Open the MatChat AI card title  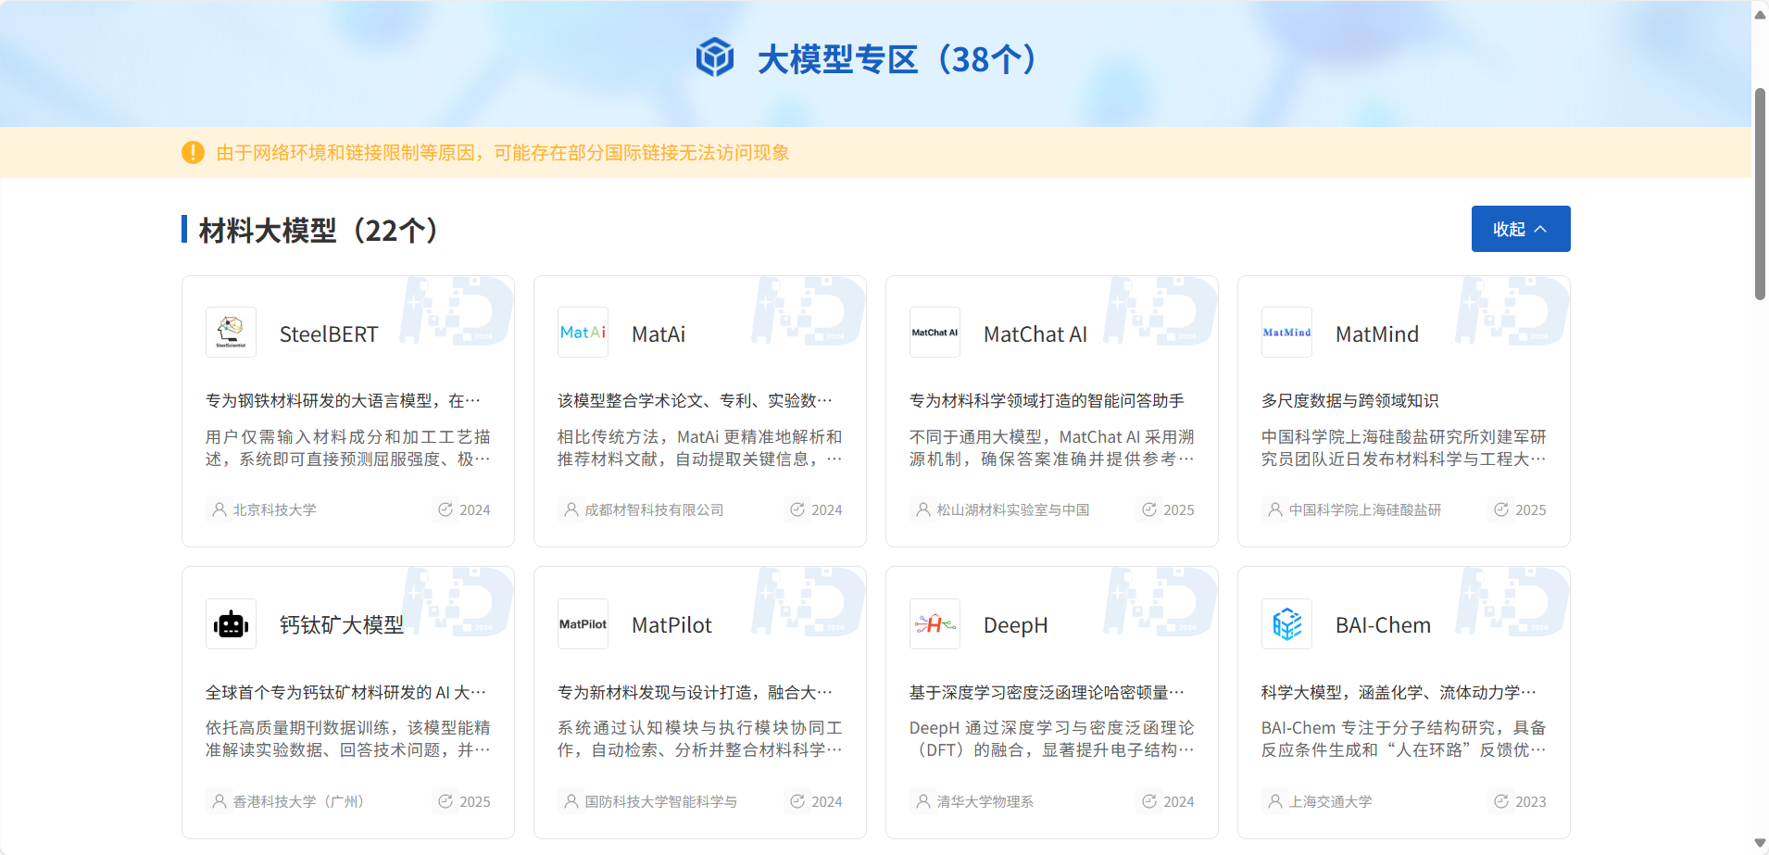pos(1035,334)
